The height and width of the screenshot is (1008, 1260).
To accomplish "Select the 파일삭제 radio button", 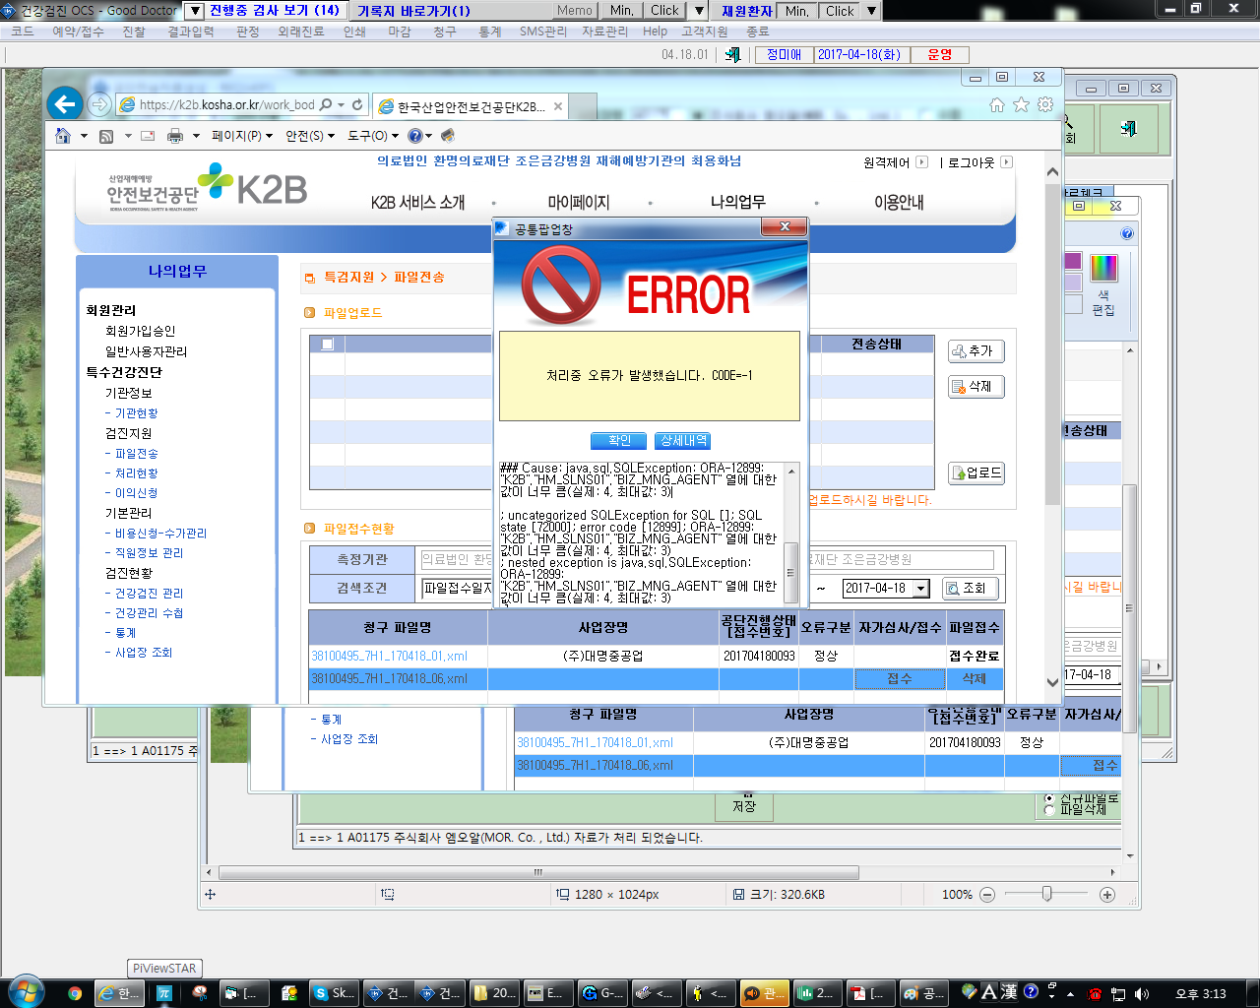I will [1049, 810].
